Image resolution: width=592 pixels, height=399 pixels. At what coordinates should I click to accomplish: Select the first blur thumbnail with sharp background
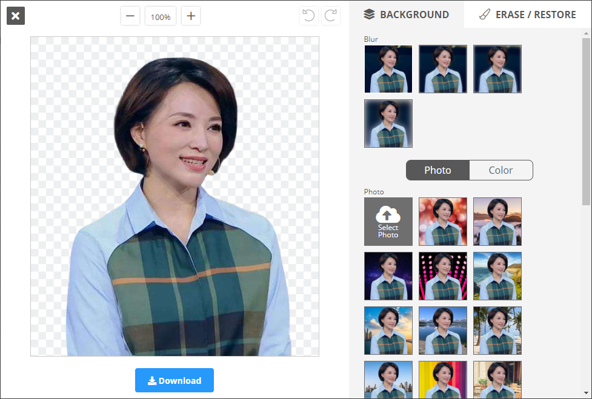388,69
